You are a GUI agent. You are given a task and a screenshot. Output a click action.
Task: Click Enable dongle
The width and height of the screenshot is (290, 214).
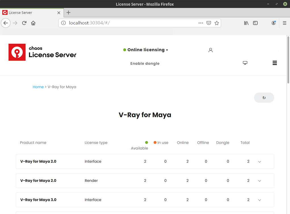click(145, 63)
